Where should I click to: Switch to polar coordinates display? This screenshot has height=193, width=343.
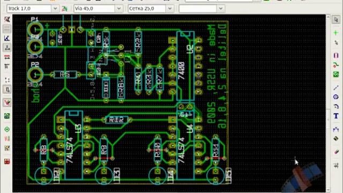click(x=7, y=38)
